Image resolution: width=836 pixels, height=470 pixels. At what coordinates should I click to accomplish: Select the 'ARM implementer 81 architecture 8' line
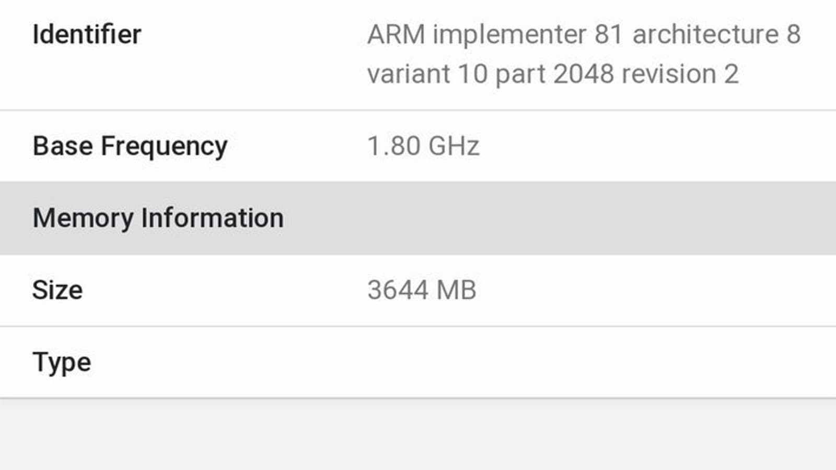pos(584,35)
